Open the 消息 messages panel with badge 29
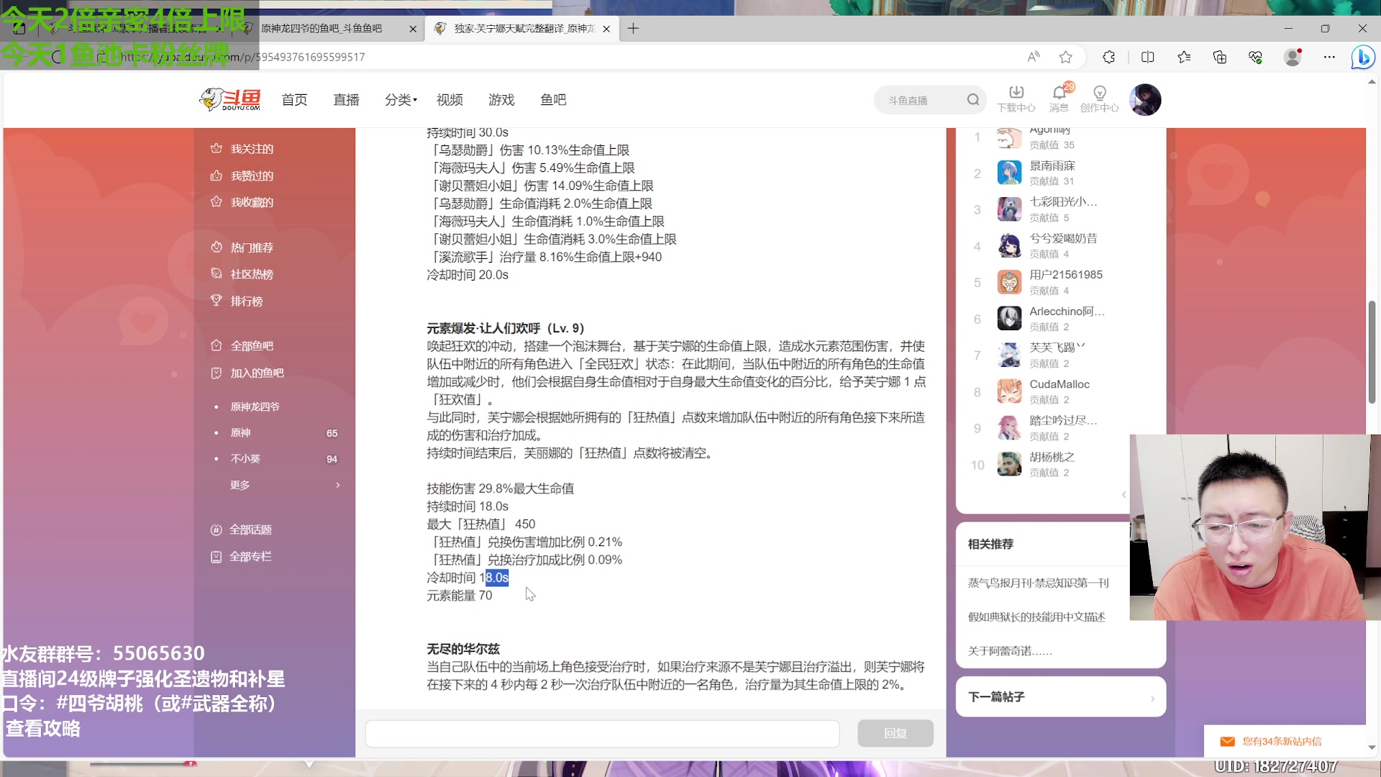The width and height of the screenshot is (1381, 777). click(1059, 99)
